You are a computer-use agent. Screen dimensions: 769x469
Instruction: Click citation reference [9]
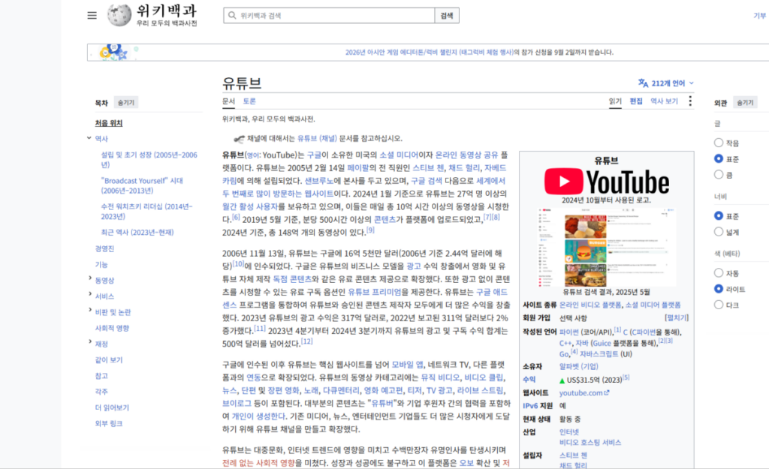click(x=370, y=230)
